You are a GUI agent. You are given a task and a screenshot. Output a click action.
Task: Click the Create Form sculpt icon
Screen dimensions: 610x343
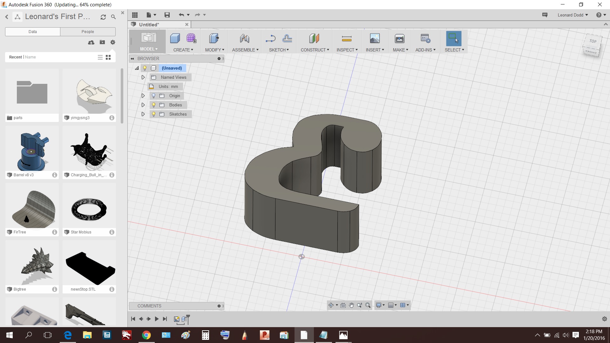click(x=191, y=38)
